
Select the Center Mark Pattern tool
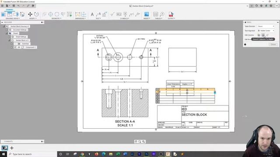(x=57, y=14)
